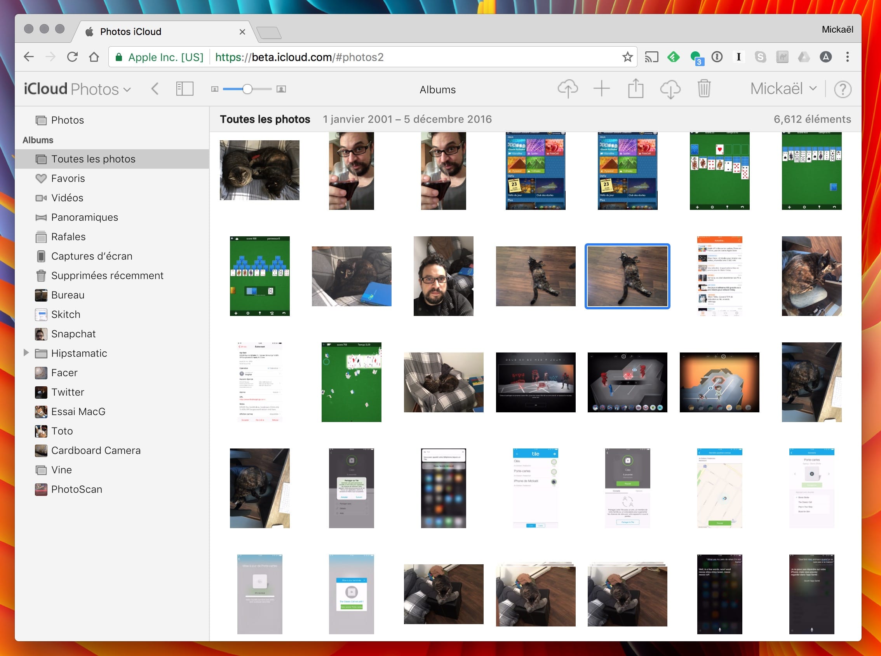Open the Favoris album

(x=68, y=178)
